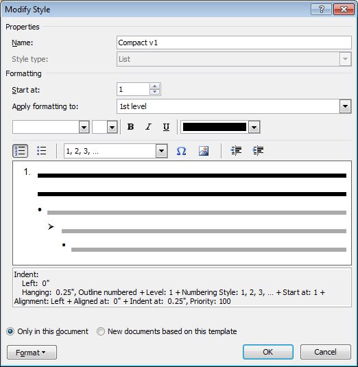Click the Cancel button
Viewport: 358px width, 367px height.
point(326,352)
